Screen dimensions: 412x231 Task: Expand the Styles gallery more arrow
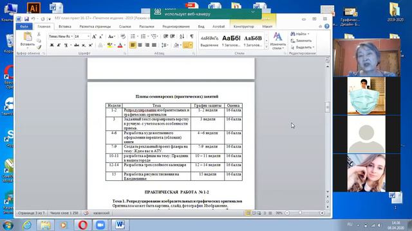point(266,47)
